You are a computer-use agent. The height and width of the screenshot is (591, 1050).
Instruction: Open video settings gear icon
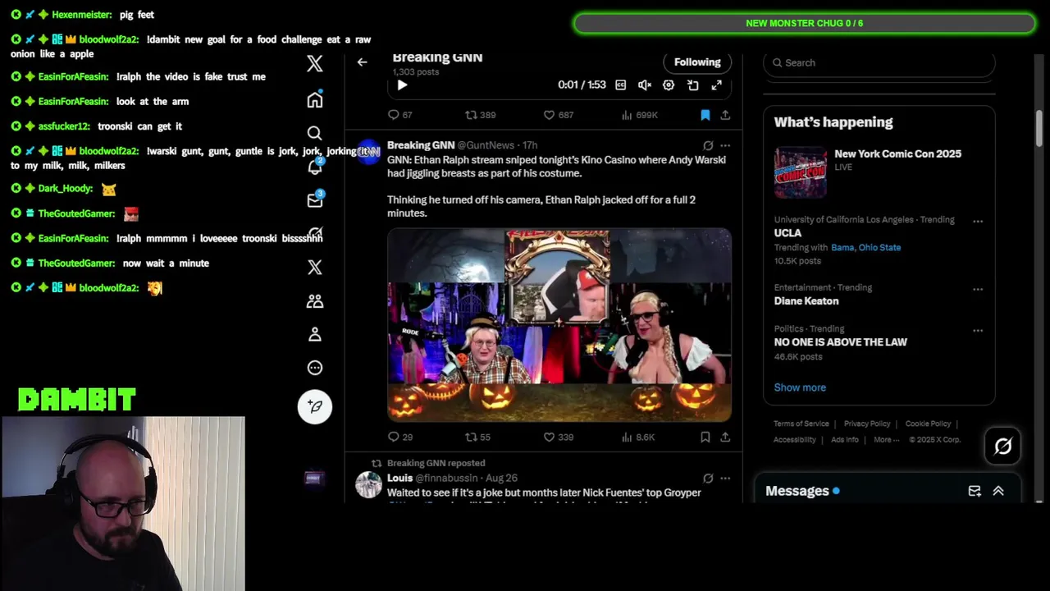(x=669, y=85)
